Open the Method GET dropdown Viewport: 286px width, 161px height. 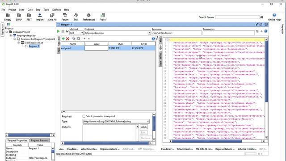point(82,33)
